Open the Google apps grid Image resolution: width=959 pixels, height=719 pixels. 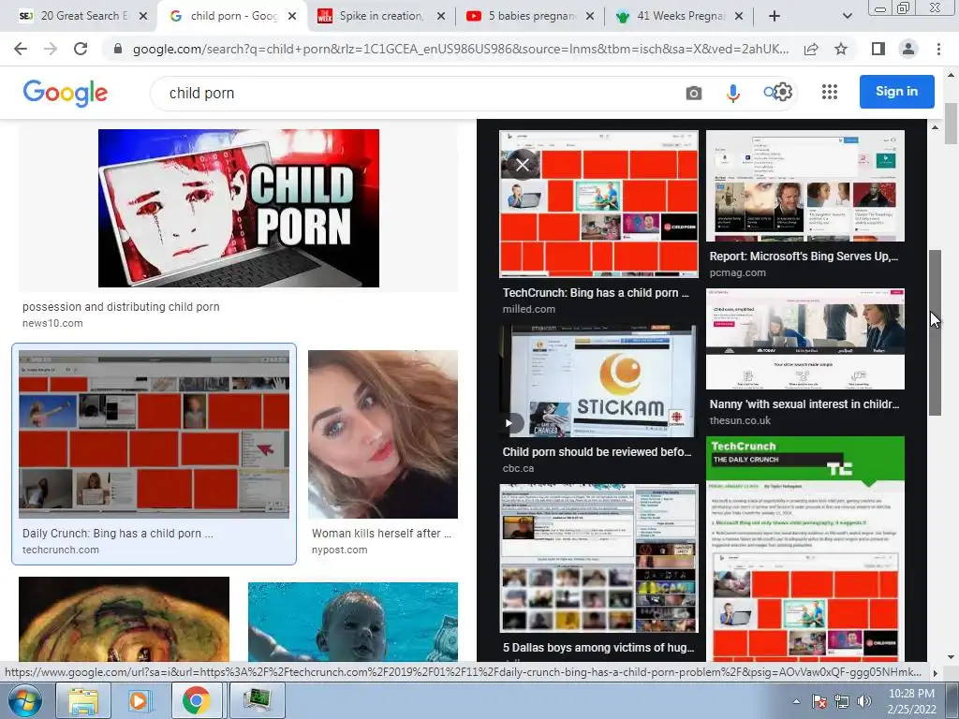[830, 93]
